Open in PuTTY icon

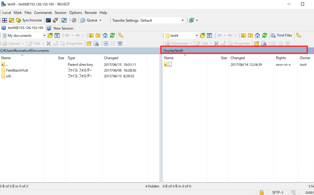(x=55, y=20)
